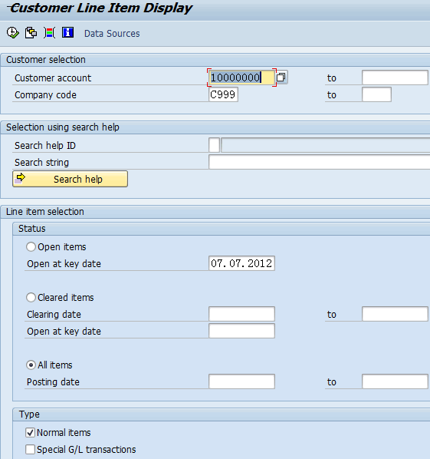Click the Company code field C999
The width and height of the screenshot is (430, 459).
(223, 94)
